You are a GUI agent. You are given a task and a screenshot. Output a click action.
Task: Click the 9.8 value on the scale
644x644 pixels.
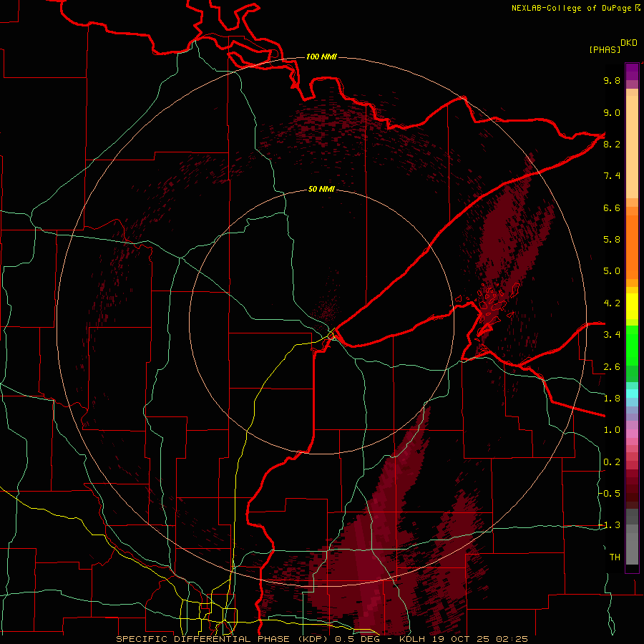(612, 80)
